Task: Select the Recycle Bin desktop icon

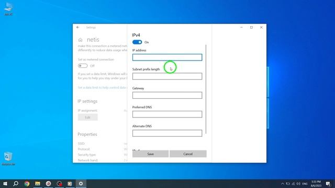Action: [x=8, y=159]
